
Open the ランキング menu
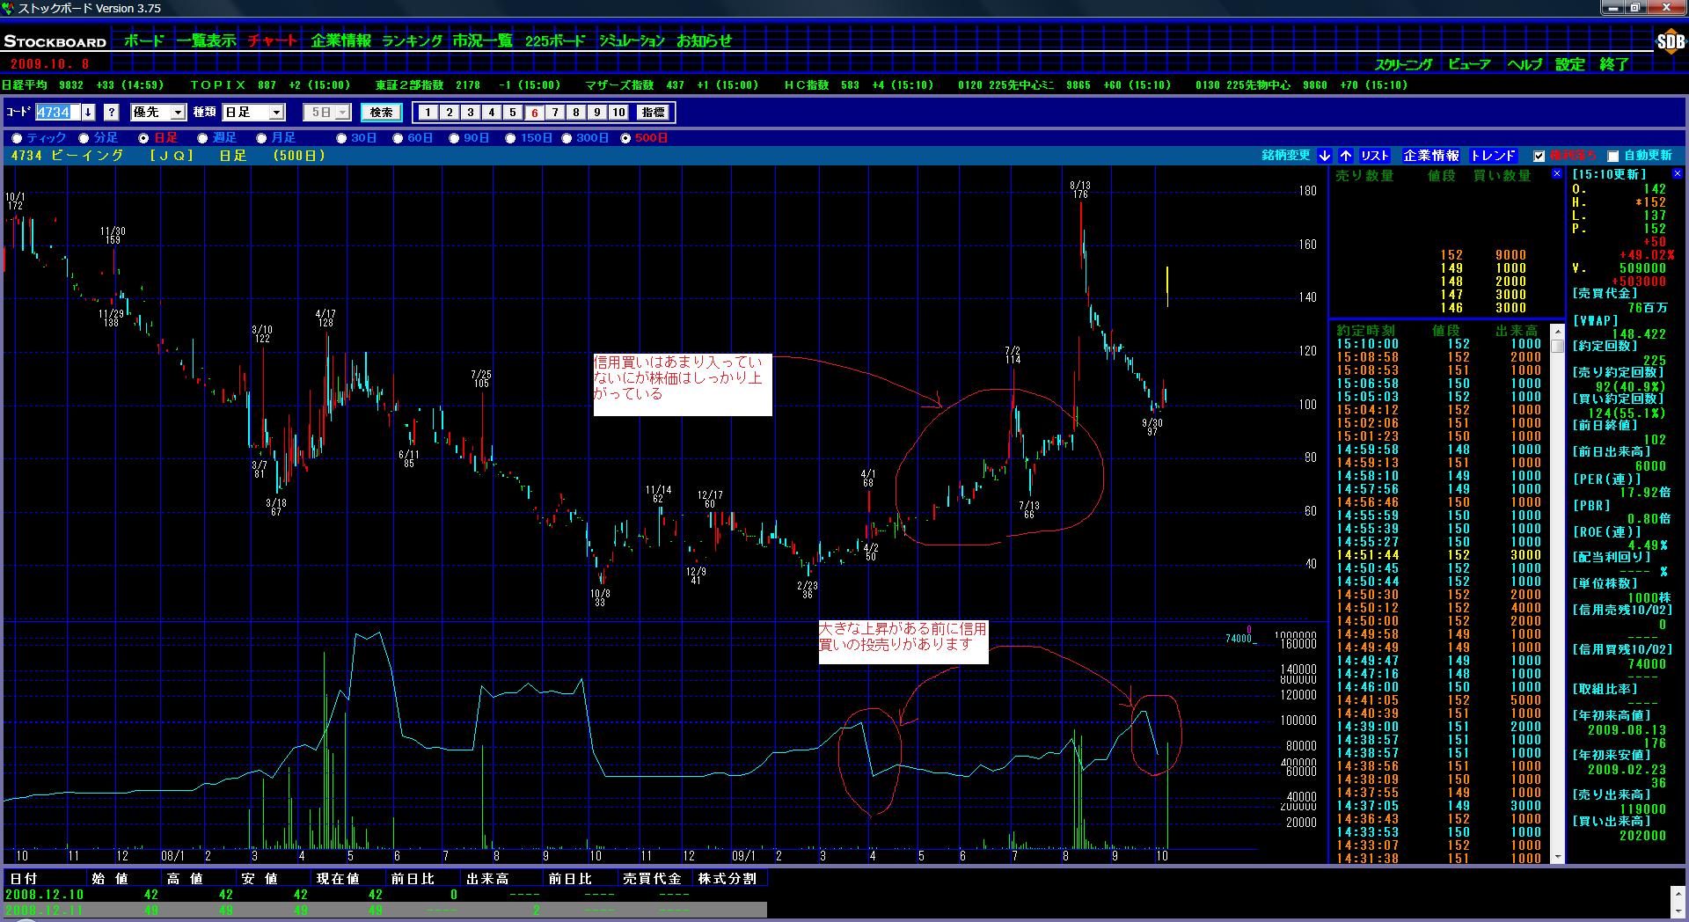coord(412,40)
